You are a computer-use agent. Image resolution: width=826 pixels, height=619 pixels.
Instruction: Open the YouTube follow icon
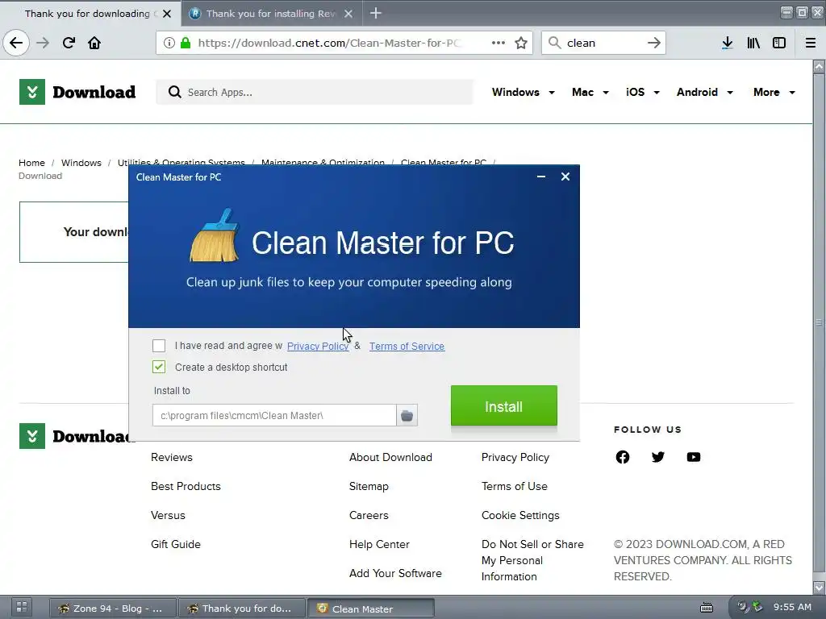tap(694, 457)
